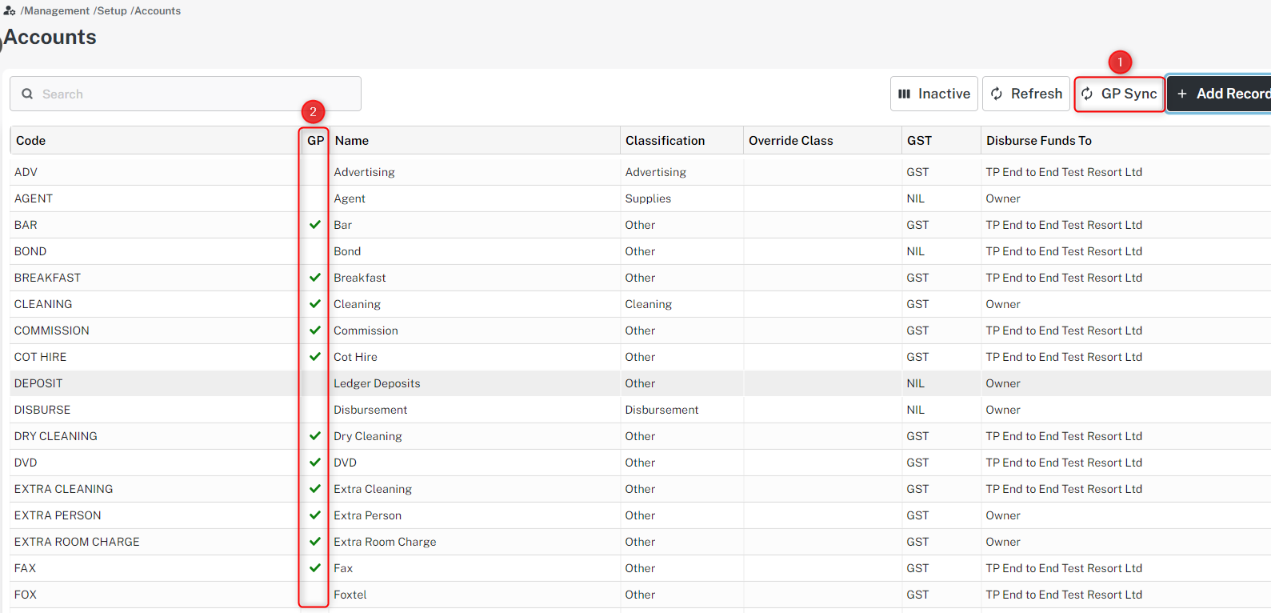Toggle the GP checkmark for DRY CLEANING

[x=315, y=436]
